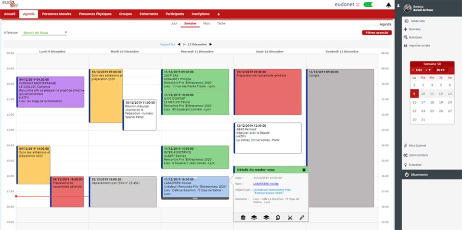462x230 pixels.
Task: Close the Détails du rendez-vous popup
Action: point(304,169)
